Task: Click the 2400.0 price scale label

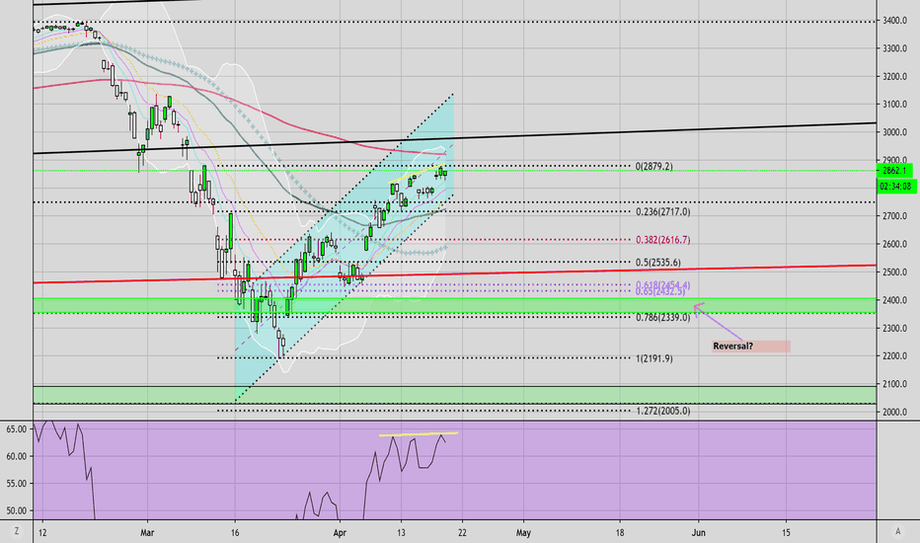Action: [x=894, y=300]
